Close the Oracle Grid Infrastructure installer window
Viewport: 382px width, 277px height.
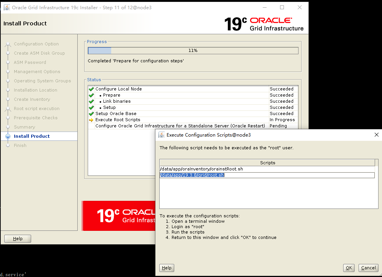coord(300,8)
